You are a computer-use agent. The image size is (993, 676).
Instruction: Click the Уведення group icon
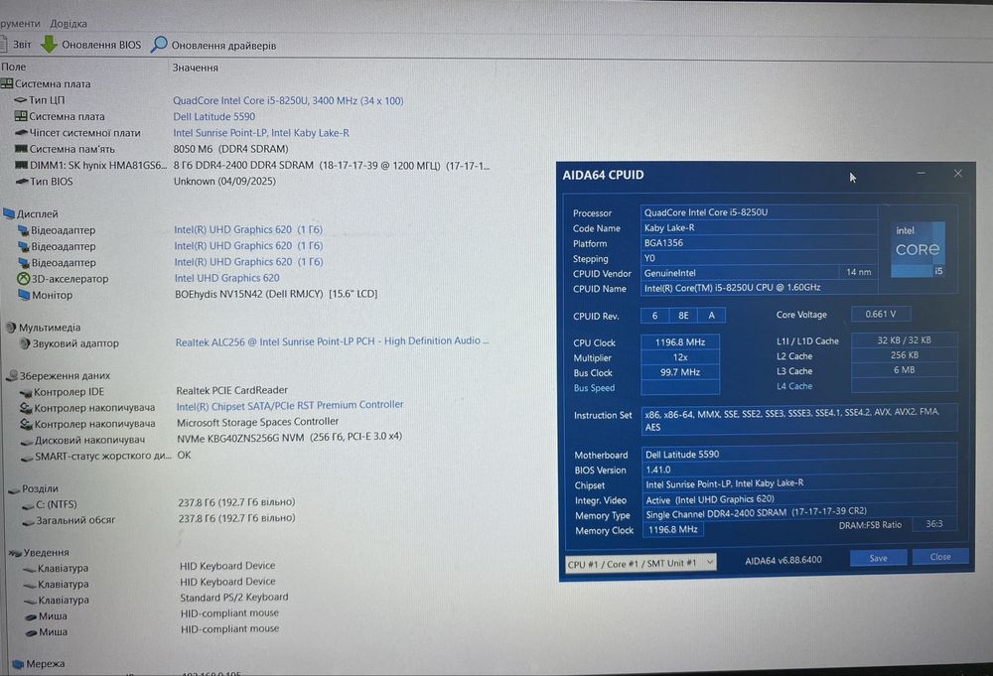[15, 553]
